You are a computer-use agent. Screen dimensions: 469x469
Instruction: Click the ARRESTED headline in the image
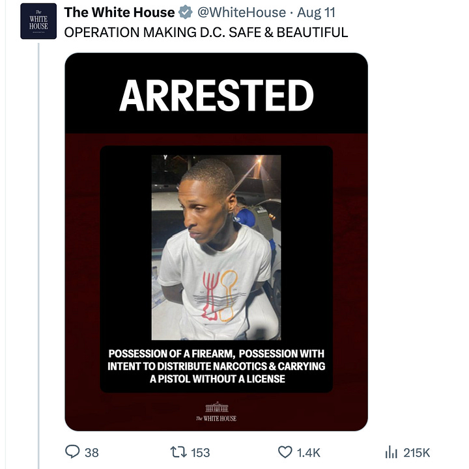coord(216,96)
